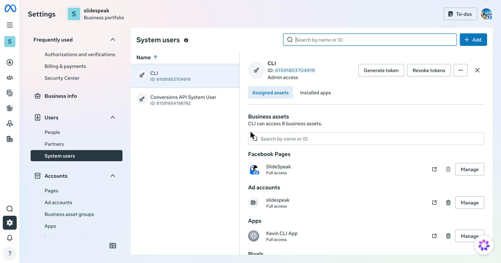
Task: Delete slidespeak ad account with trash icon
Action: click(448, 203)
